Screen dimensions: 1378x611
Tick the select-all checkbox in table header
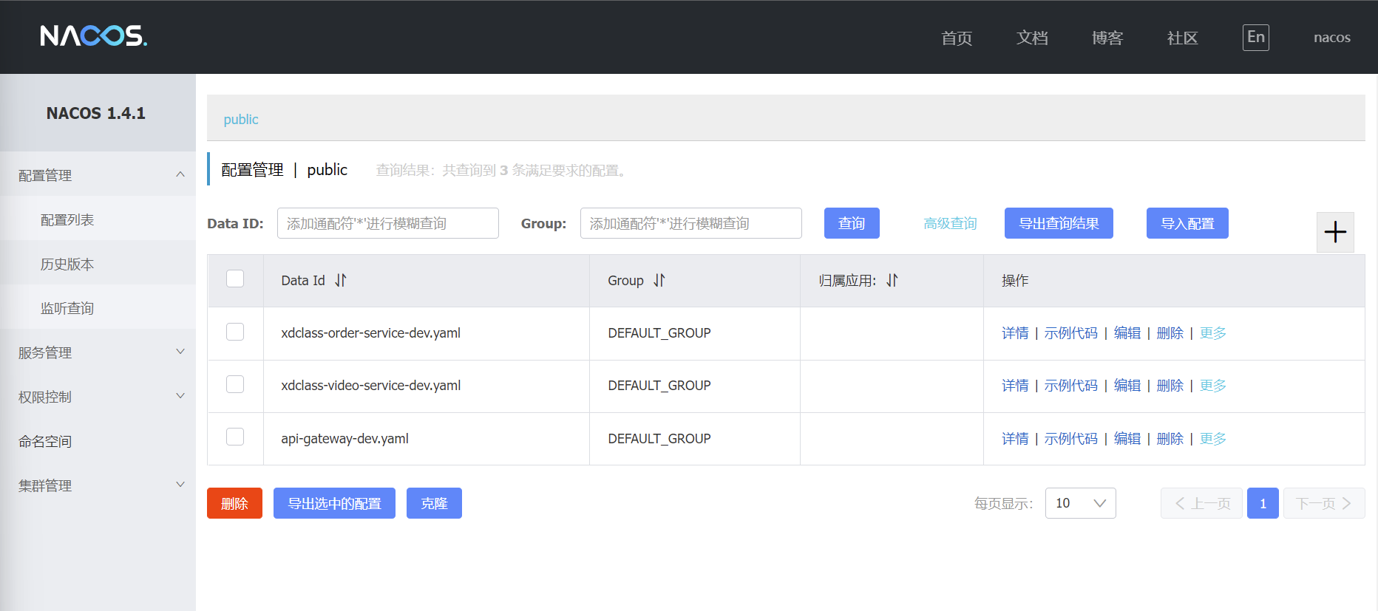[235, 279]
